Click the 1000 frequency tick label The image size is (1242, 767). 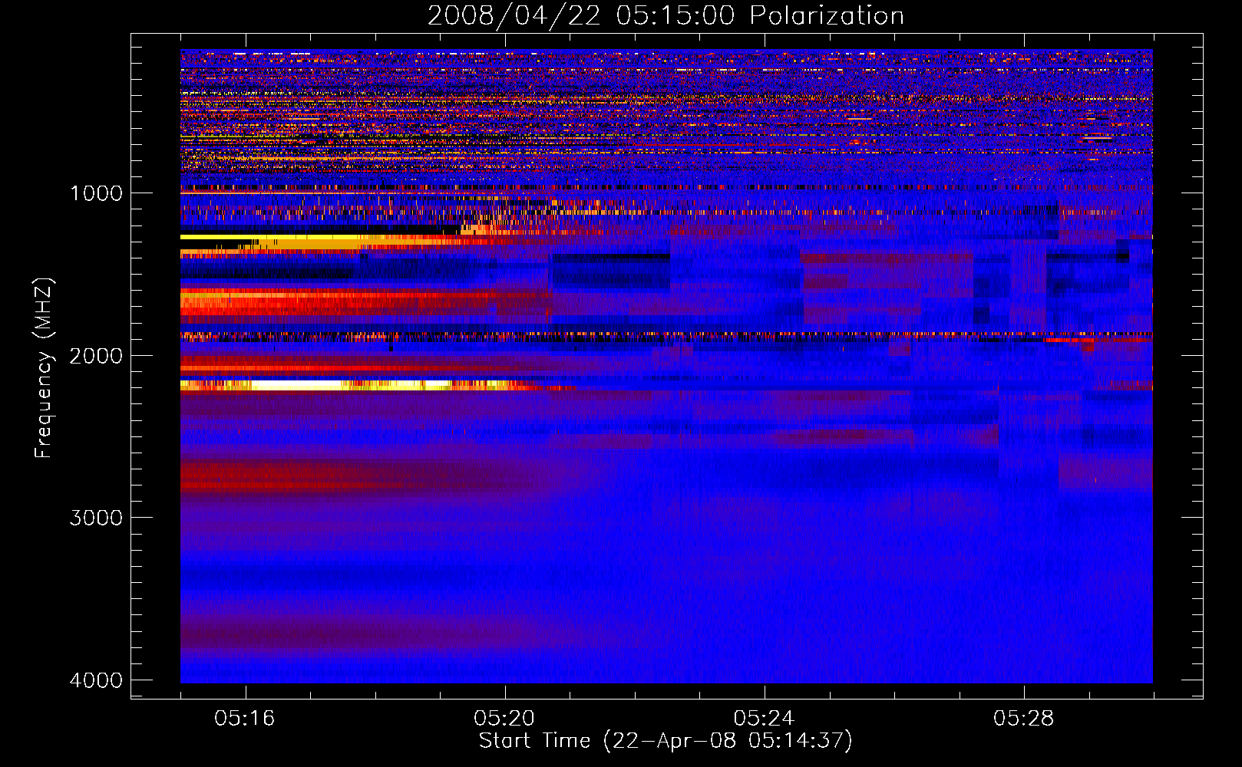tap(96, 193)
